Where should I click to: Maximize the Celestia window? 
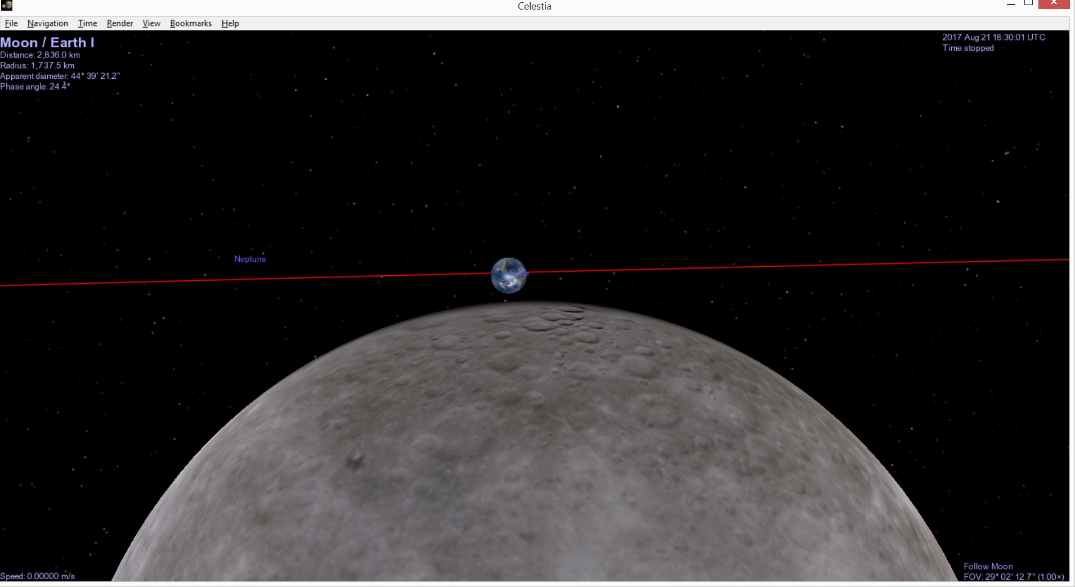(1028, 3)
